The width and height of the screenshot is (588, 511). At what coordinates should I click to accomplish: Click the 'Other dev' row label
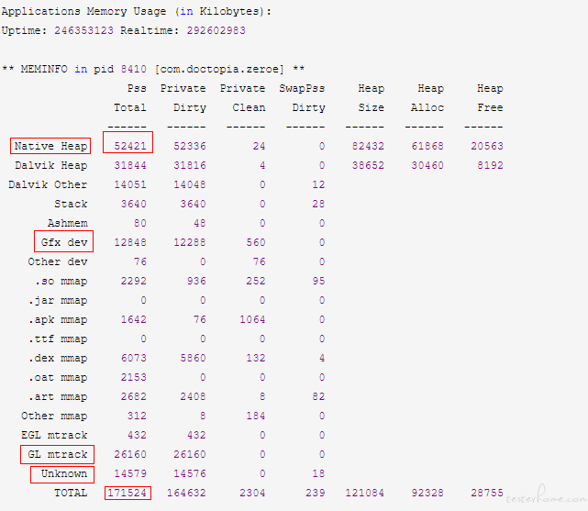tap(58, 261)
